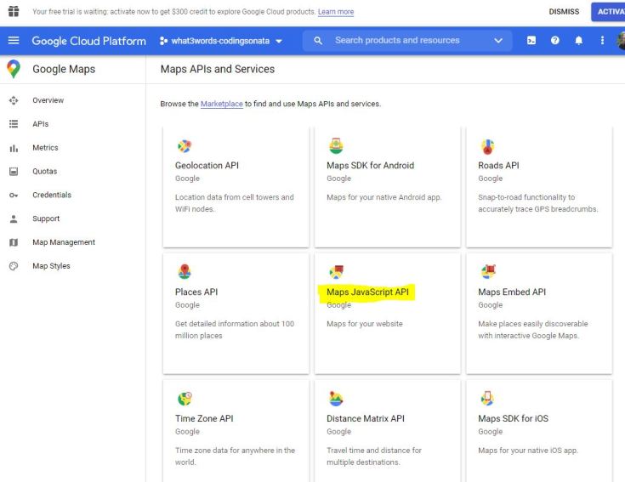Screen dimensions: 625x482
Task: Open the Maps JavaScript API title
Action: coord(367,292)
